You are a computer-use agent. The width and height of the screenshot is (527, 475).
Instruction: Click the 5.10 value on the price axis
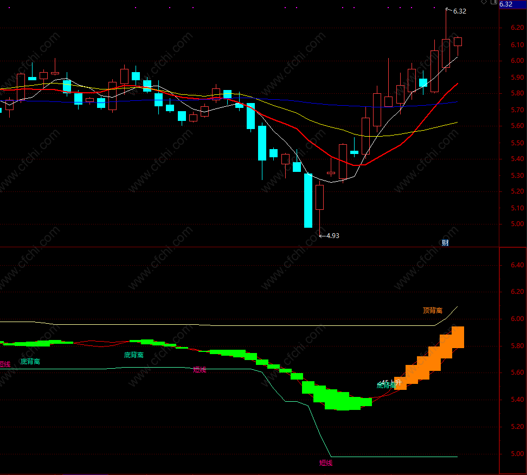(517, 208)
